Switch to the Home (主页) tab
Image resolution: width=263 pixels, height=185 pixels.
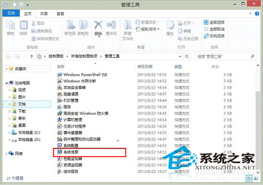pos(28,13)
